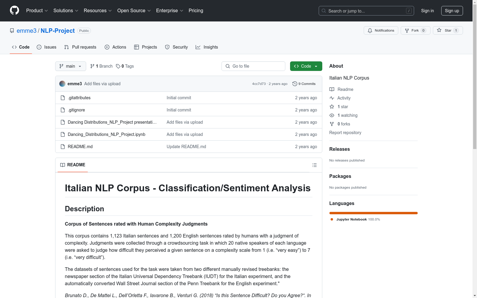Click the Public visibility badge

tap(84, 31)
